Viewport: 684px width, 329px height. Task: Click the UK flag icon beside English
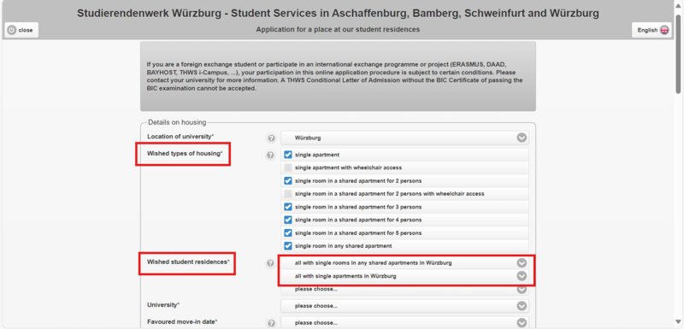click(x=664, y=30)
